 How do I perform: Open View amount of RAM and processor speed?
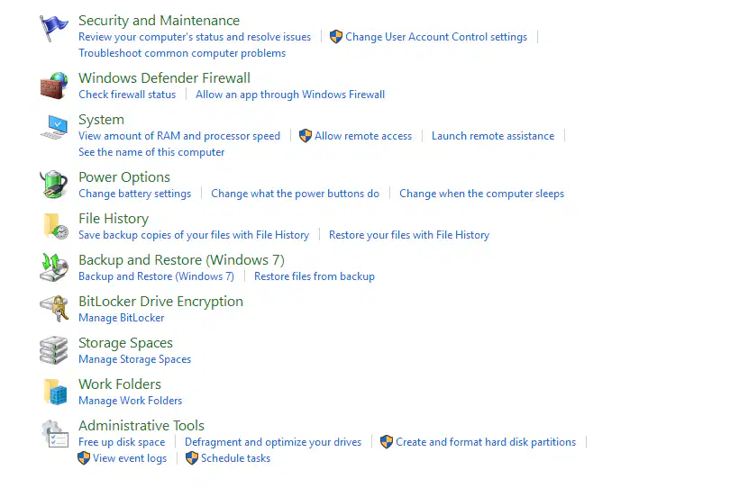[x=179, y=136]
